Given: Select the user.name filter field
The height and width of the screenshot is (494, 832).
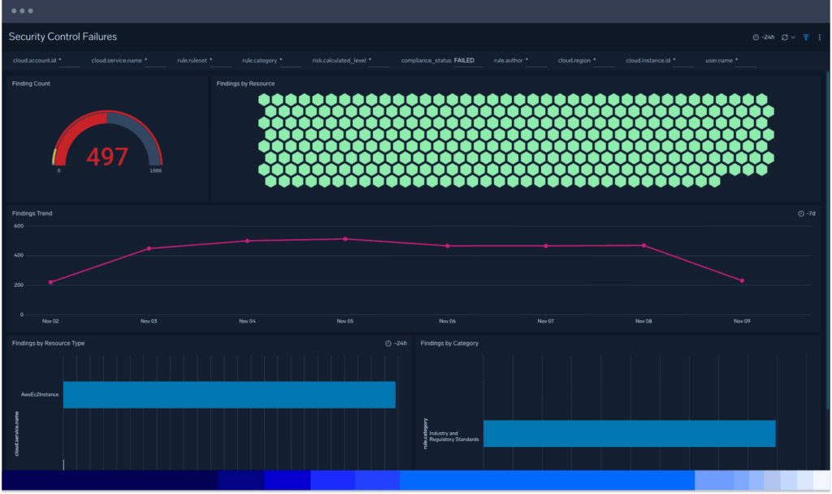Looking at the screenshot, I should (719, 59).
